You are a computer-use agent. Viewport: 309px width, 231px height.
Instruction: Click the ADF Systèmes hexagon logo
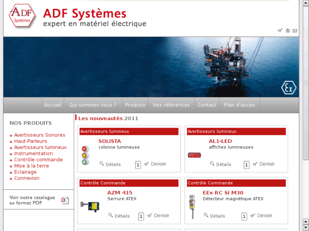(x=22, y=15)
